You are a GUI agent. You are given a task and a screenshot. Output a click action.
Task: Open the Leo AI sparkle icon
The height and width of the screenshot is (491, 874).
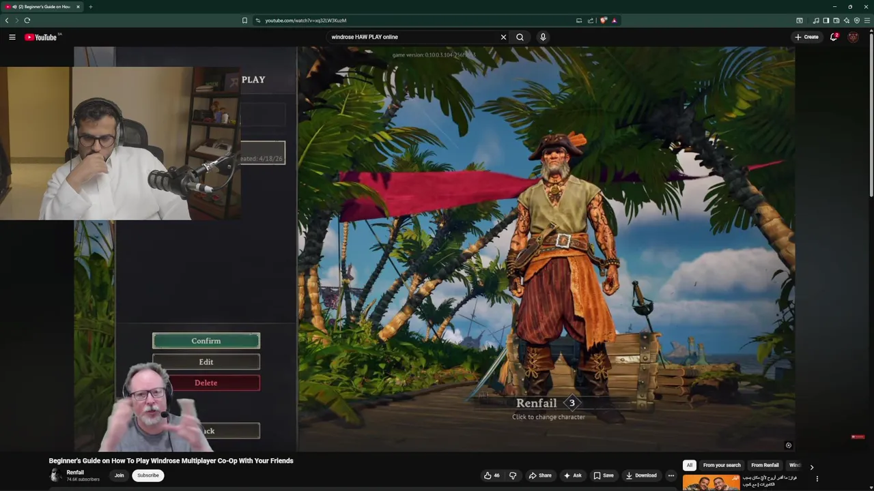847,20
